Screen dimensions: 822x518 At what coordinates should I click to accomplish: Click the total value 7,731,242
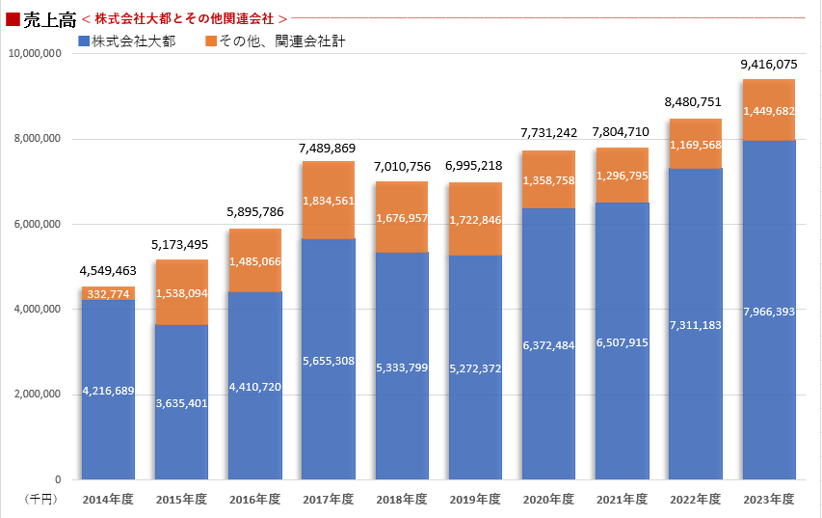(x=549, y=133)
